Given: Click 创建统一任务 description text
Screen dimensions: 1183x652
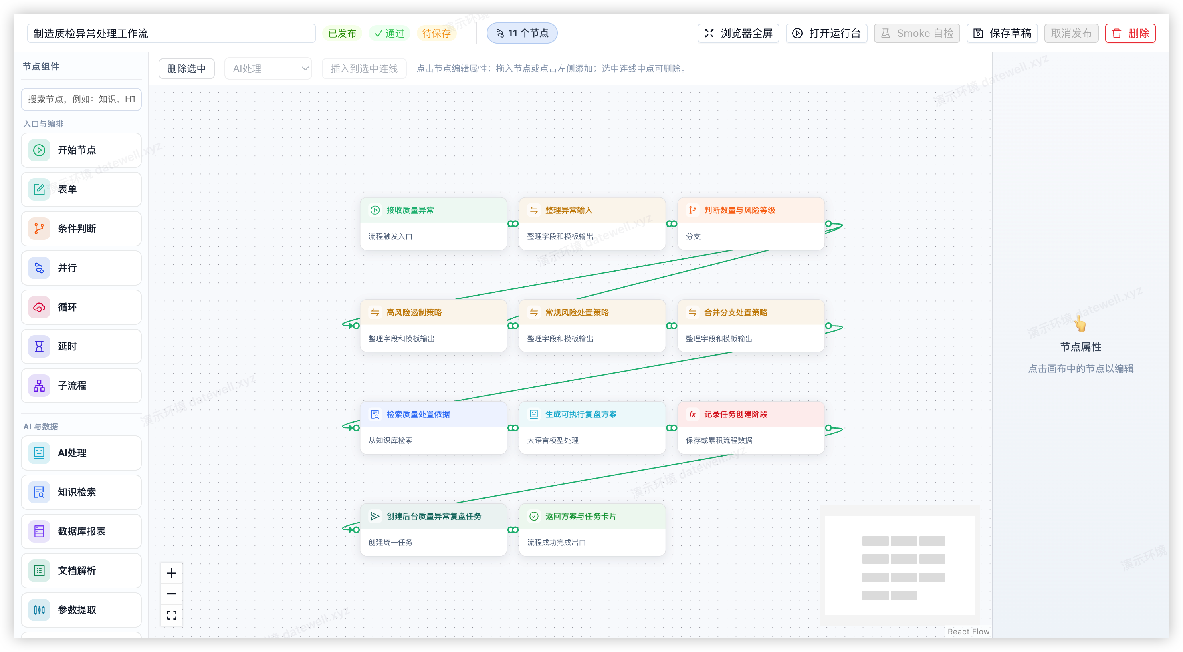Looking at the screenshot, I should [x=390, y=542].
